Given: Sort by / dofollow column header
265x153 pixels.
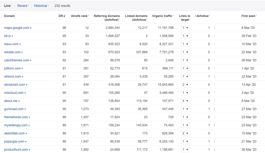Looking at the screenshot, I should [202, 16].
